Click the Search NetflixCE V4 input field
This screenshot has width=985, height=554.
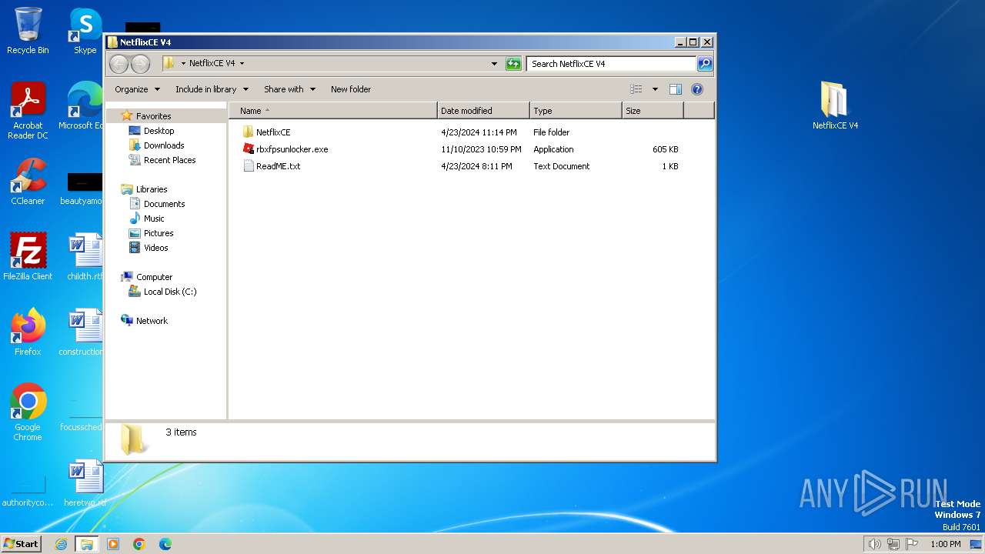[x=612, y=64]
